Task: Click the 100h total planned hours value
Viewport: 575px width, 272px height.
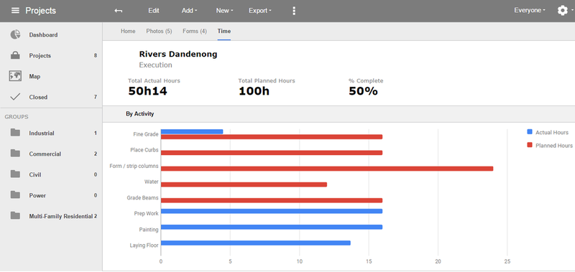Action: pyautogui.click(x=254, y=91)
